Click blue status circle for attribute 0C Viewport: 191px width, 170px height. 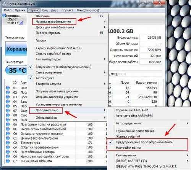coord(8,129)
